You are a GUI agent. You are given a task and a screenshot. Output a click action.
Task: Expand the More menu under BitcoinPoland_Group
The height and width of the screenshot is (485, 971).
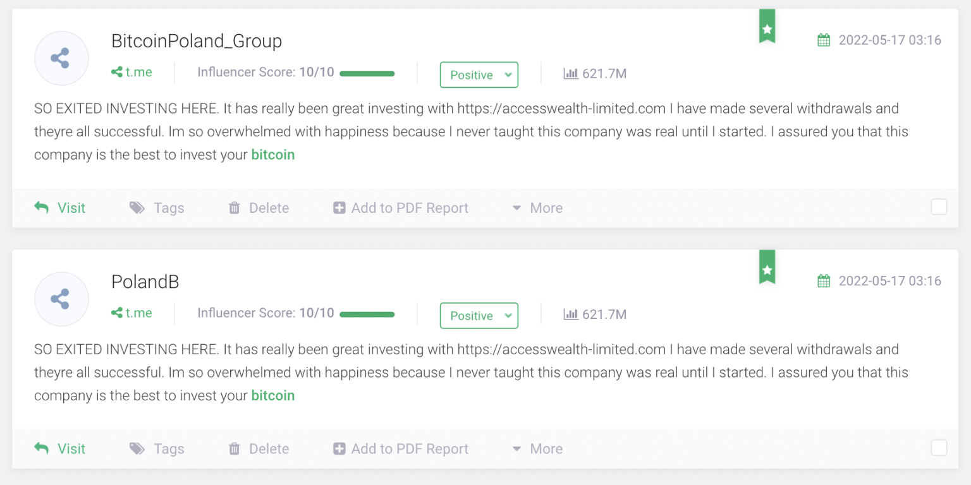(x=536, y=207)
